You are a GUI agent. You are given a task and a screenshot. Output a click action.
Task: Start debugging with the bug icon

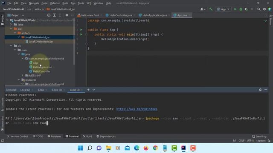pos(241,9)
